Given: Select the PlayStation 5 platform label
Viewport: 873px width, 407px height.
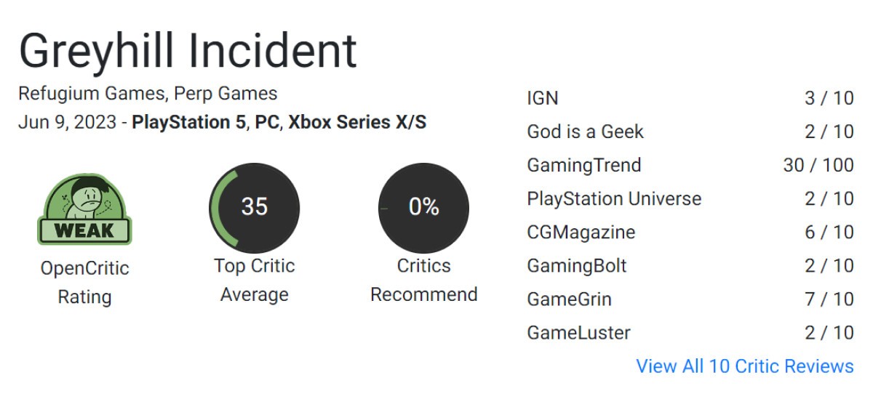Looking at the screenshot, I should tap(189, 122).
